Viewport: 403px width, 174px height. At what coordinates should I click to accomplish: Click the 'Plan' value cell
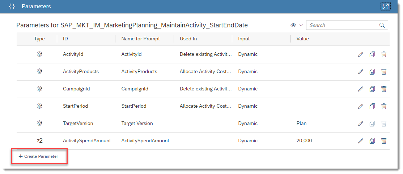(x=301, y=123)
